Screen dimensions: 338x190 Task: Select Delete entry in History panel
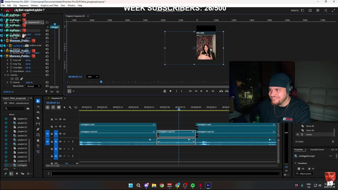[x=309, y=135]
